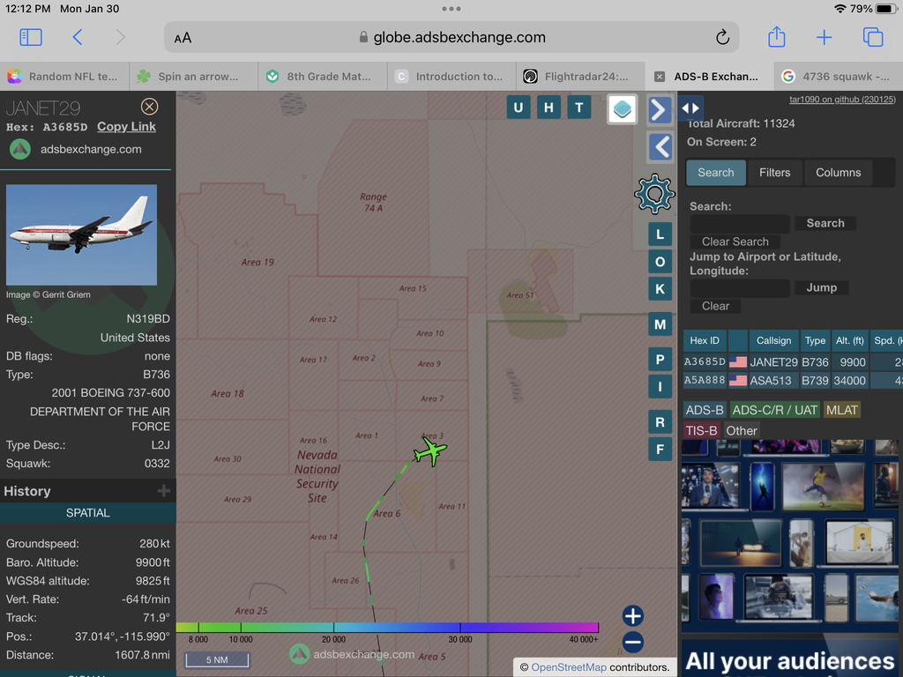The height and width of the screenshot is (677, 903).
Task: Switch to the Filters tab
Action: [774, 173]
